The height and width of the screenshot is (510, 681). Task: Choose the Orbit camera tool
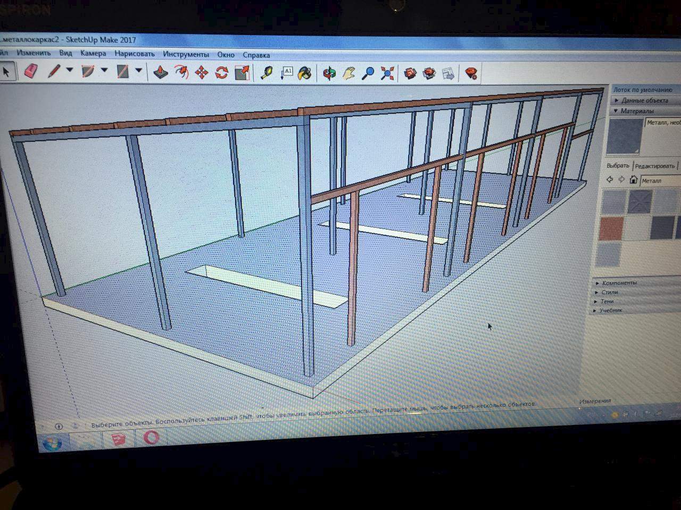point(329,73)
